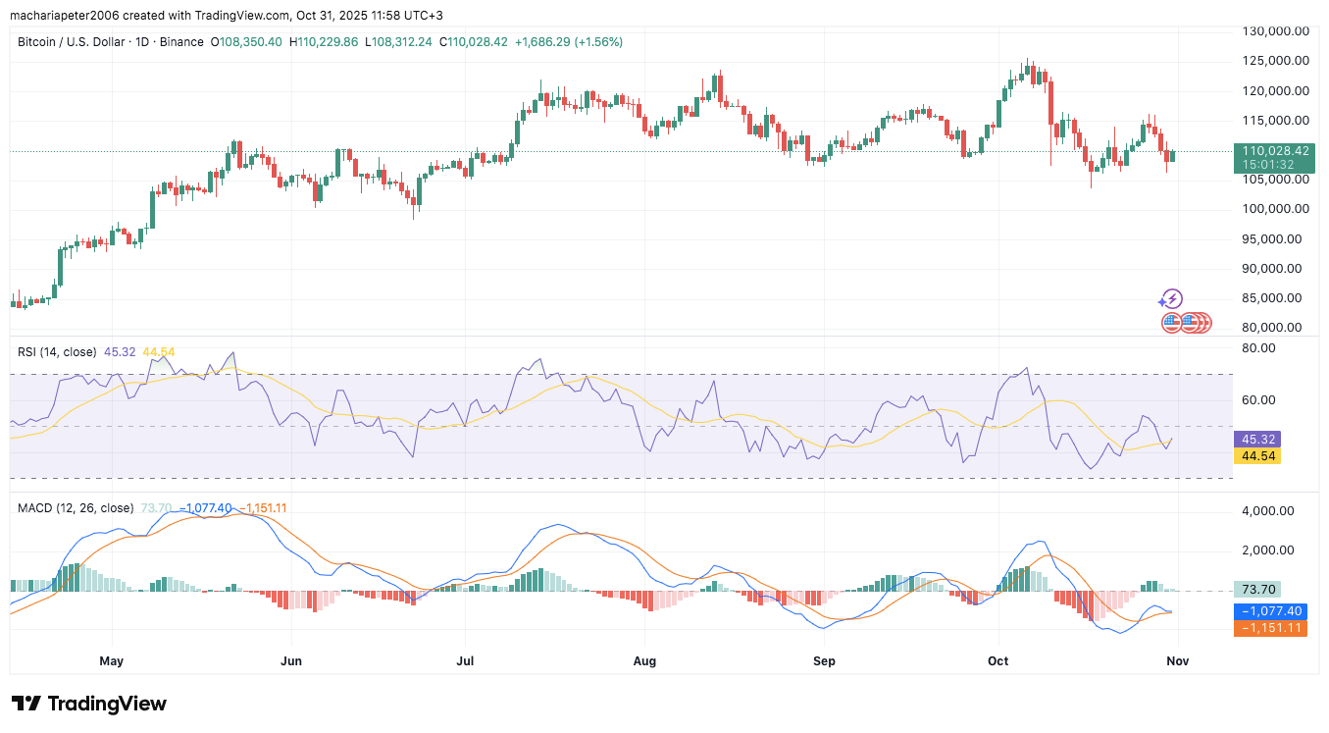
Task: Click the blue -1,077.40 MACD axis label
Action: point(1270,611)
